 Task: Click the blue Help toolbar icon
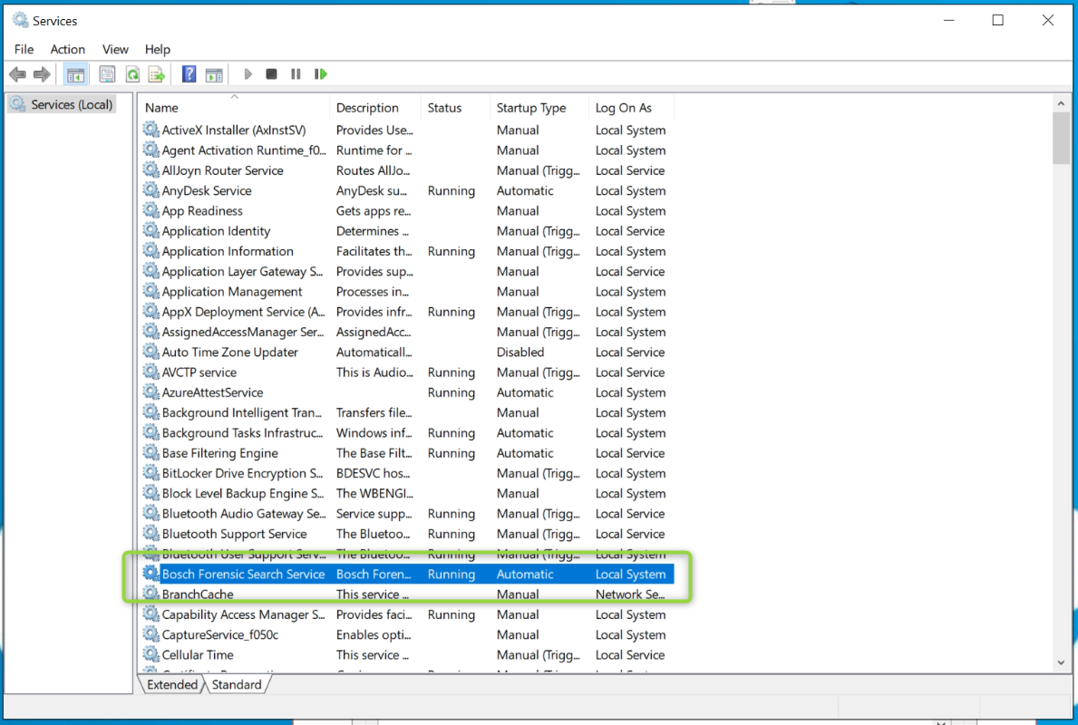189,74
